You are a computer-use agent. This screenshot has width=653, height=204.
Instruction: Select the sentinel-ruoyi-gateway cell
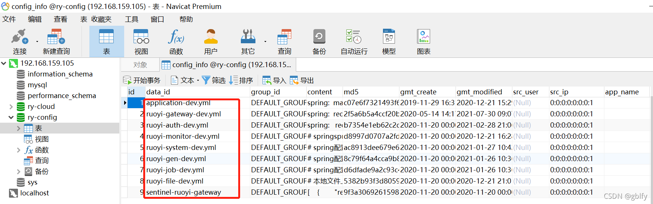pos(197,192)
